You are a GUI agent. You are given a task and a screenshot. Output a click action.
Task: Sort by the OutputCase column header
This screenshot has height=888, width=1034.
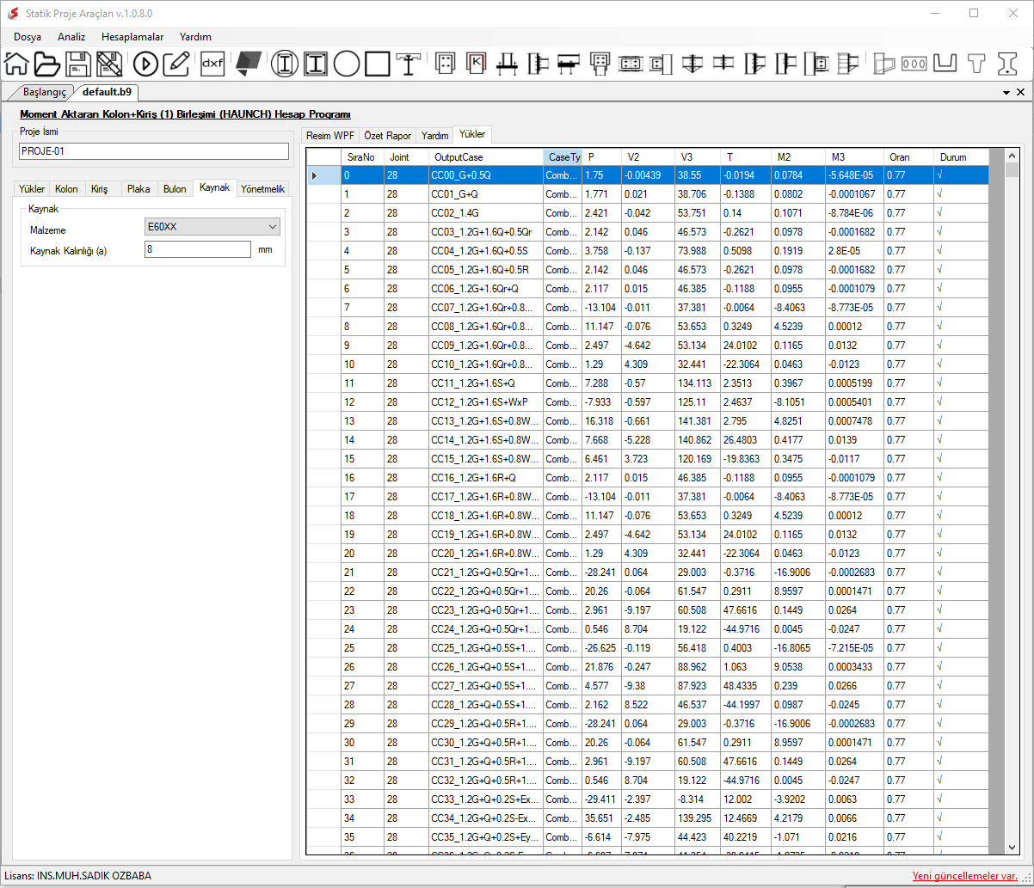pyautogui.click(x=486, y=157)
